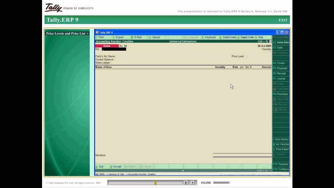Maximize the Tally.ERP 9 inner window
The height and width of the screenshot is (188, 334).
click(x=282, y=32)
